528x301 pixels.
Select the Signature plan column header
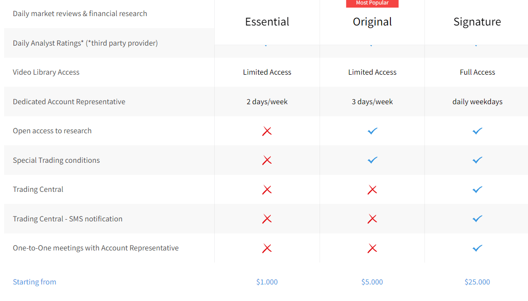[x=477, y=22]
